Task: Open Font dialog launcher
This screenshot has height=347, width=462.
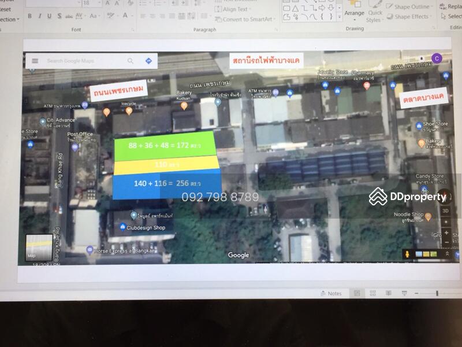Action: click(x=133, y=29)
